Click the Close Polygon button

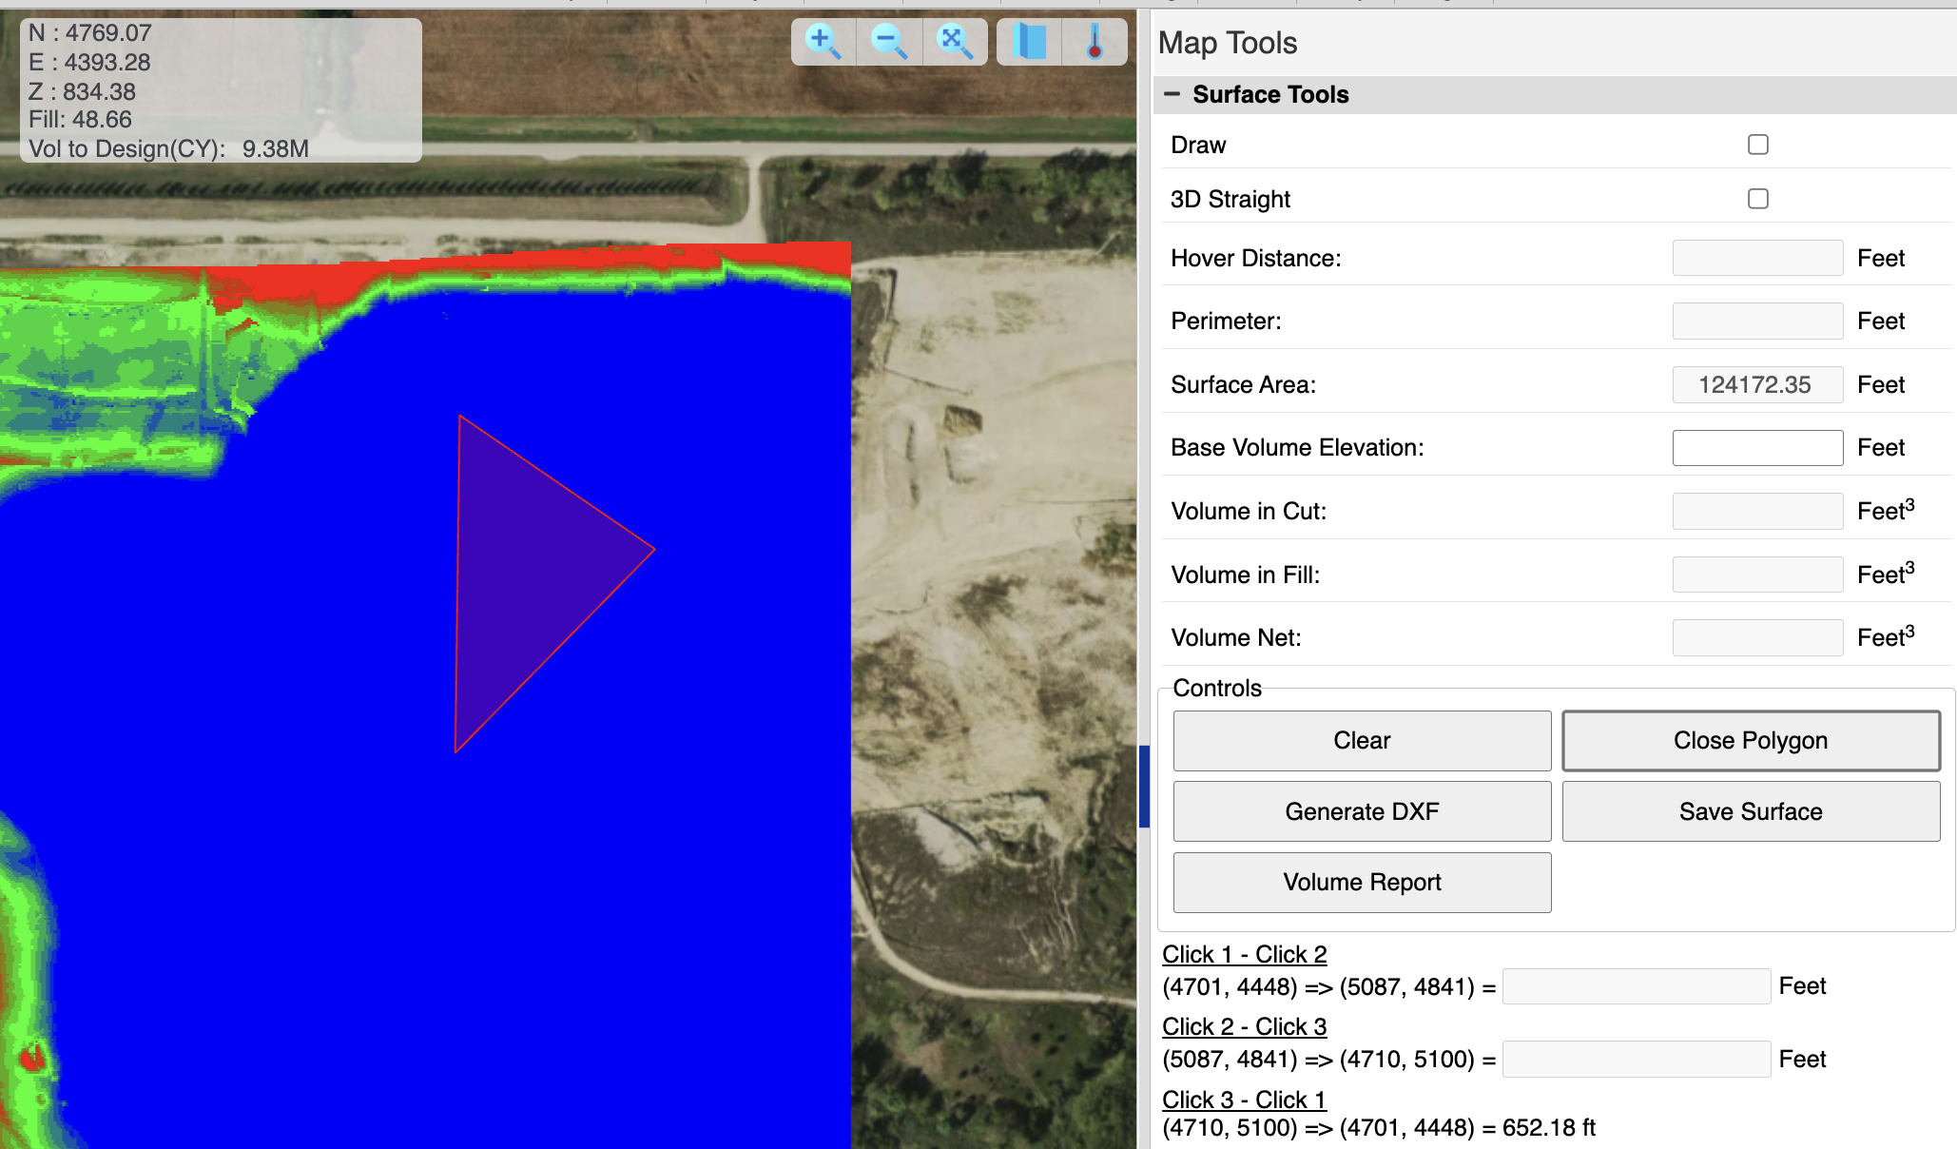tap(1751, 740)
